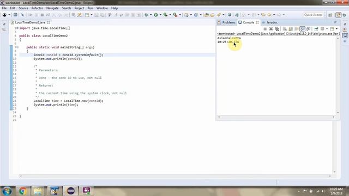Expand the Back navigation history dropdown
This screenshot has width=349, height=196.
pyautogui.click(x=274, y=15)
